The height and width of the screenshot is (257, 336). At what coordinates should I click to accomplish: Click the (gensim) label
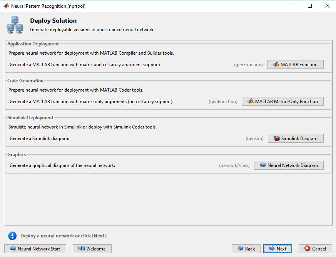(x=254, y=139)
